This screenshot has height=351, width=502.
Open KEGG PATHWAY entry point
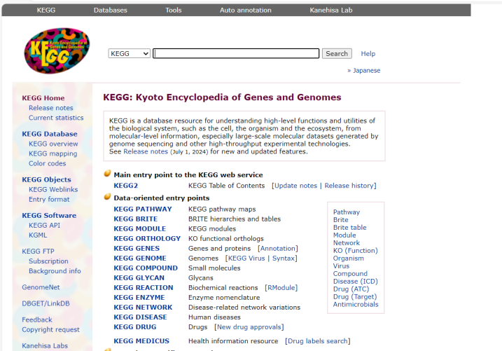[x=143, y=209]
